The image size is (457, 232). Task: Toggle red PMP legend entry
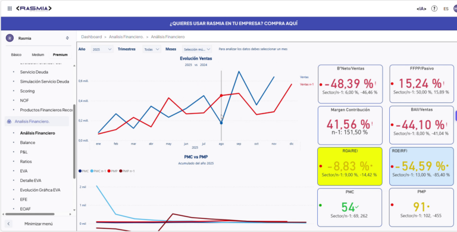pos(112,171)
